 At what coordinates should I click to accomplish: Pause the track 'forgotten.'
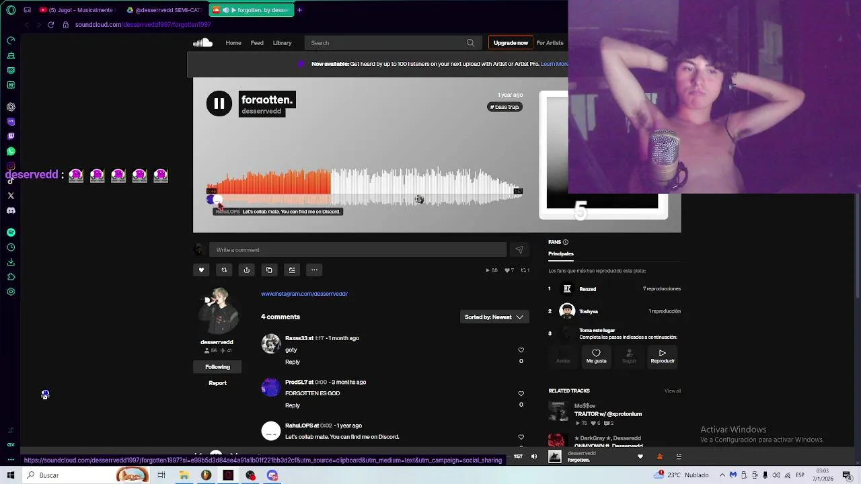[219, 104]
